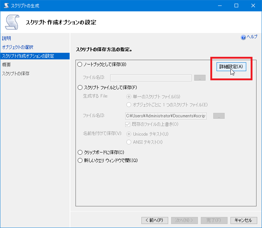Go to the 説明 page
The image size is (262, 228).
tap(7, 38)
